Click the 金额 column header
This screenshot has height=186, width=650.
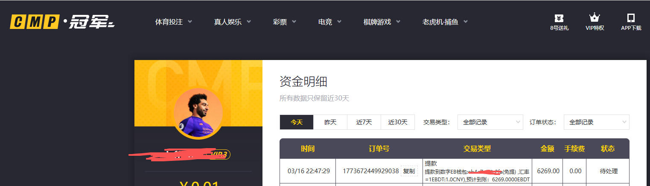547,149
